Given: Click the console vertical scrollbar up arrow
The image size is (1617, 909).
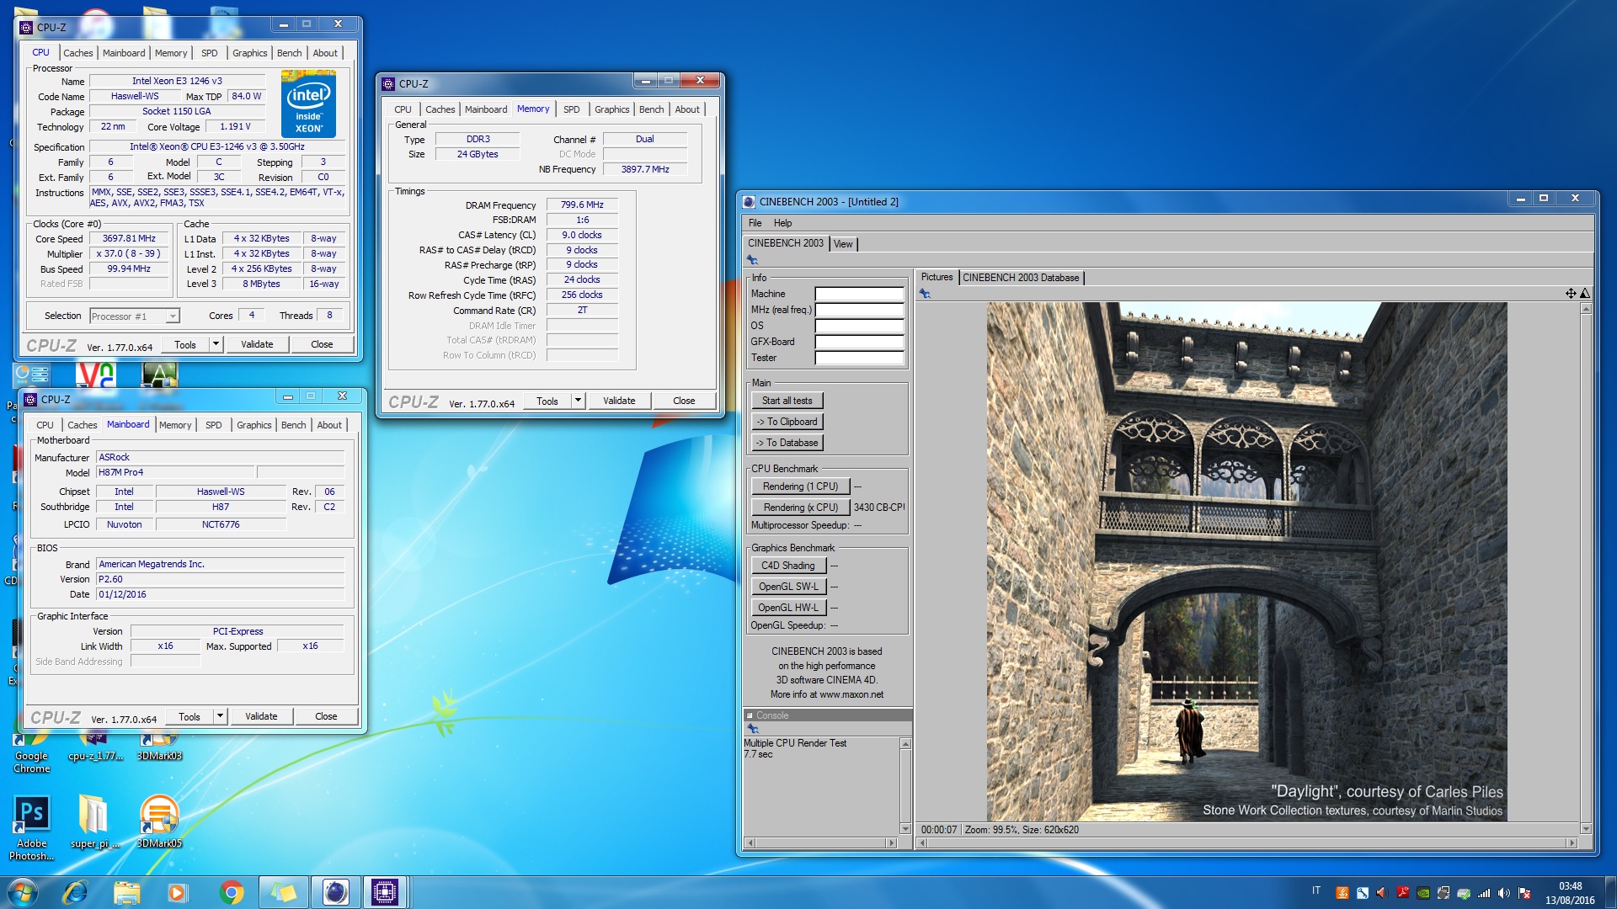Looking at the screenshot, I should click(906, 744).
